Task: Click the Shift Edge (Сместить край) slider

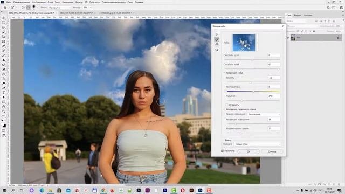Action: (x=252, y=60)
